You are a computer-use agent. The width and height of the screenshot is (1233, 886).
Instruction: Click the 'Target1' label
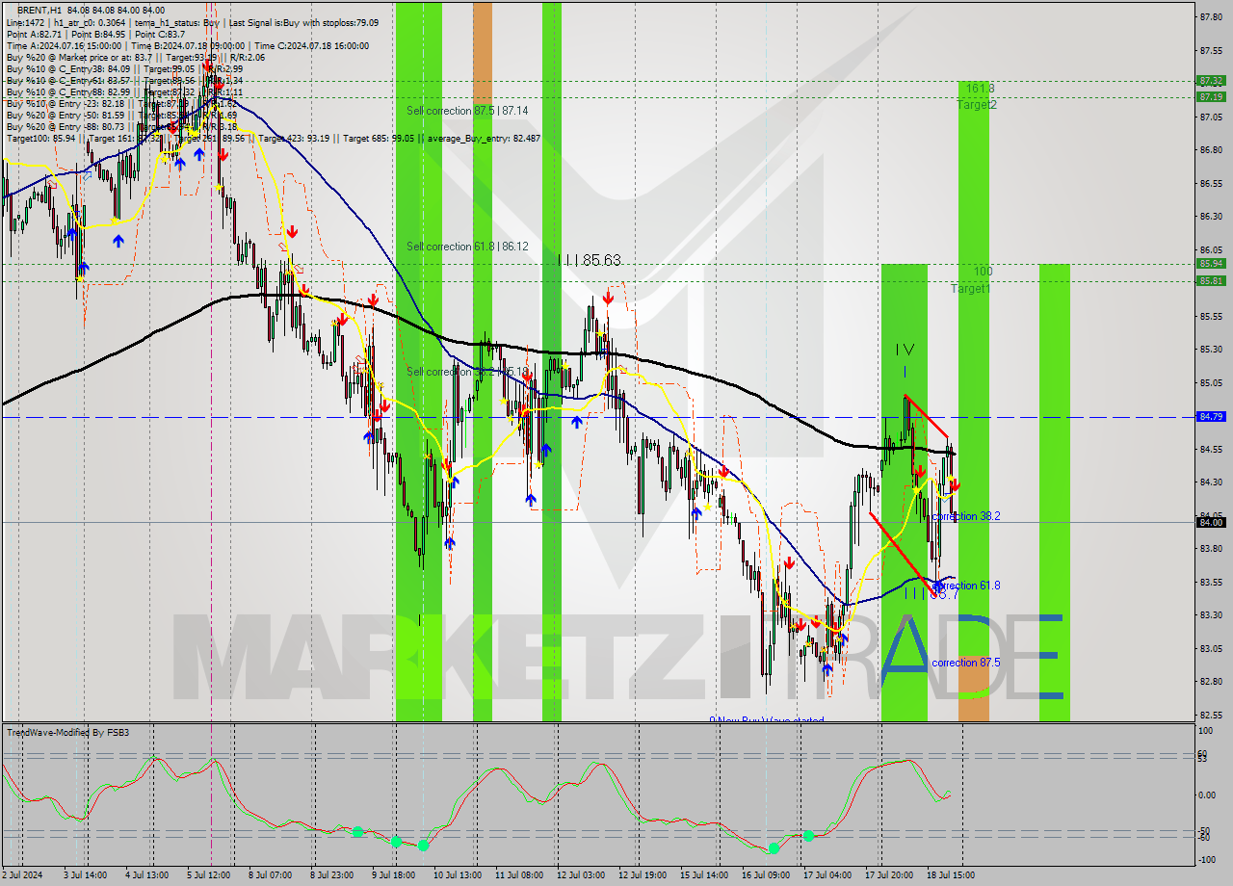(970, 289)
